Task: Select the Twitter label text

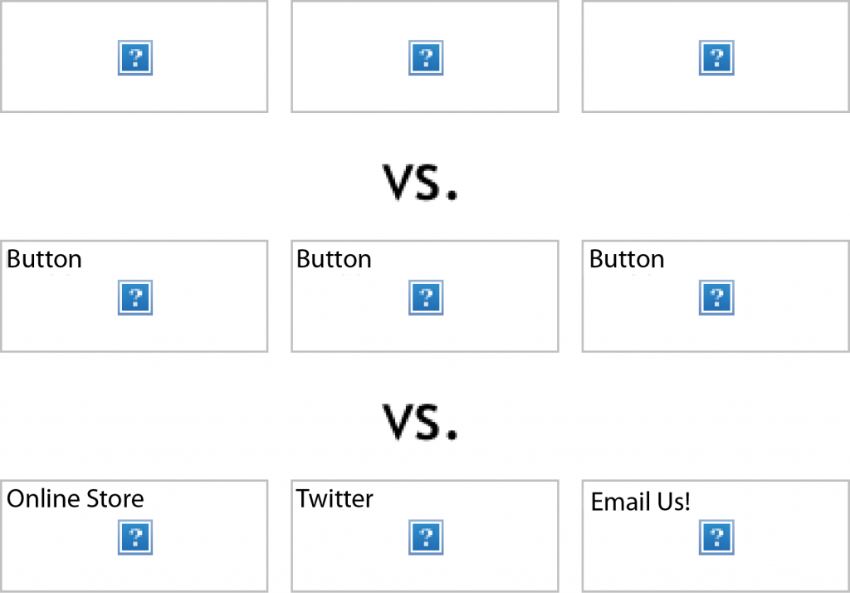Action: 335,498
